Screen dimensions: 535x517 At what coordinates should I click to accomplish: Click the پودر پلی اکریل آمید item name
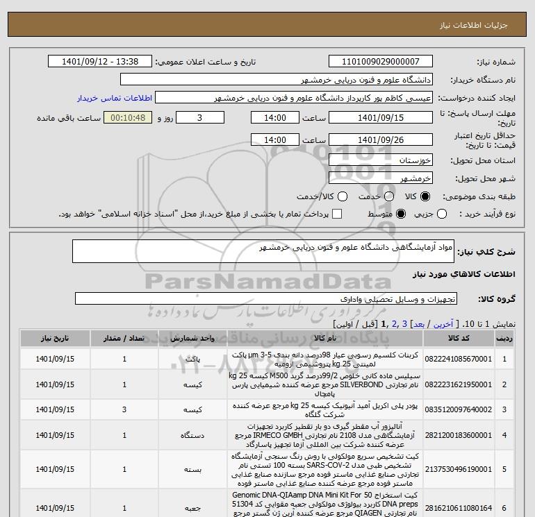[x=325, y=410]
